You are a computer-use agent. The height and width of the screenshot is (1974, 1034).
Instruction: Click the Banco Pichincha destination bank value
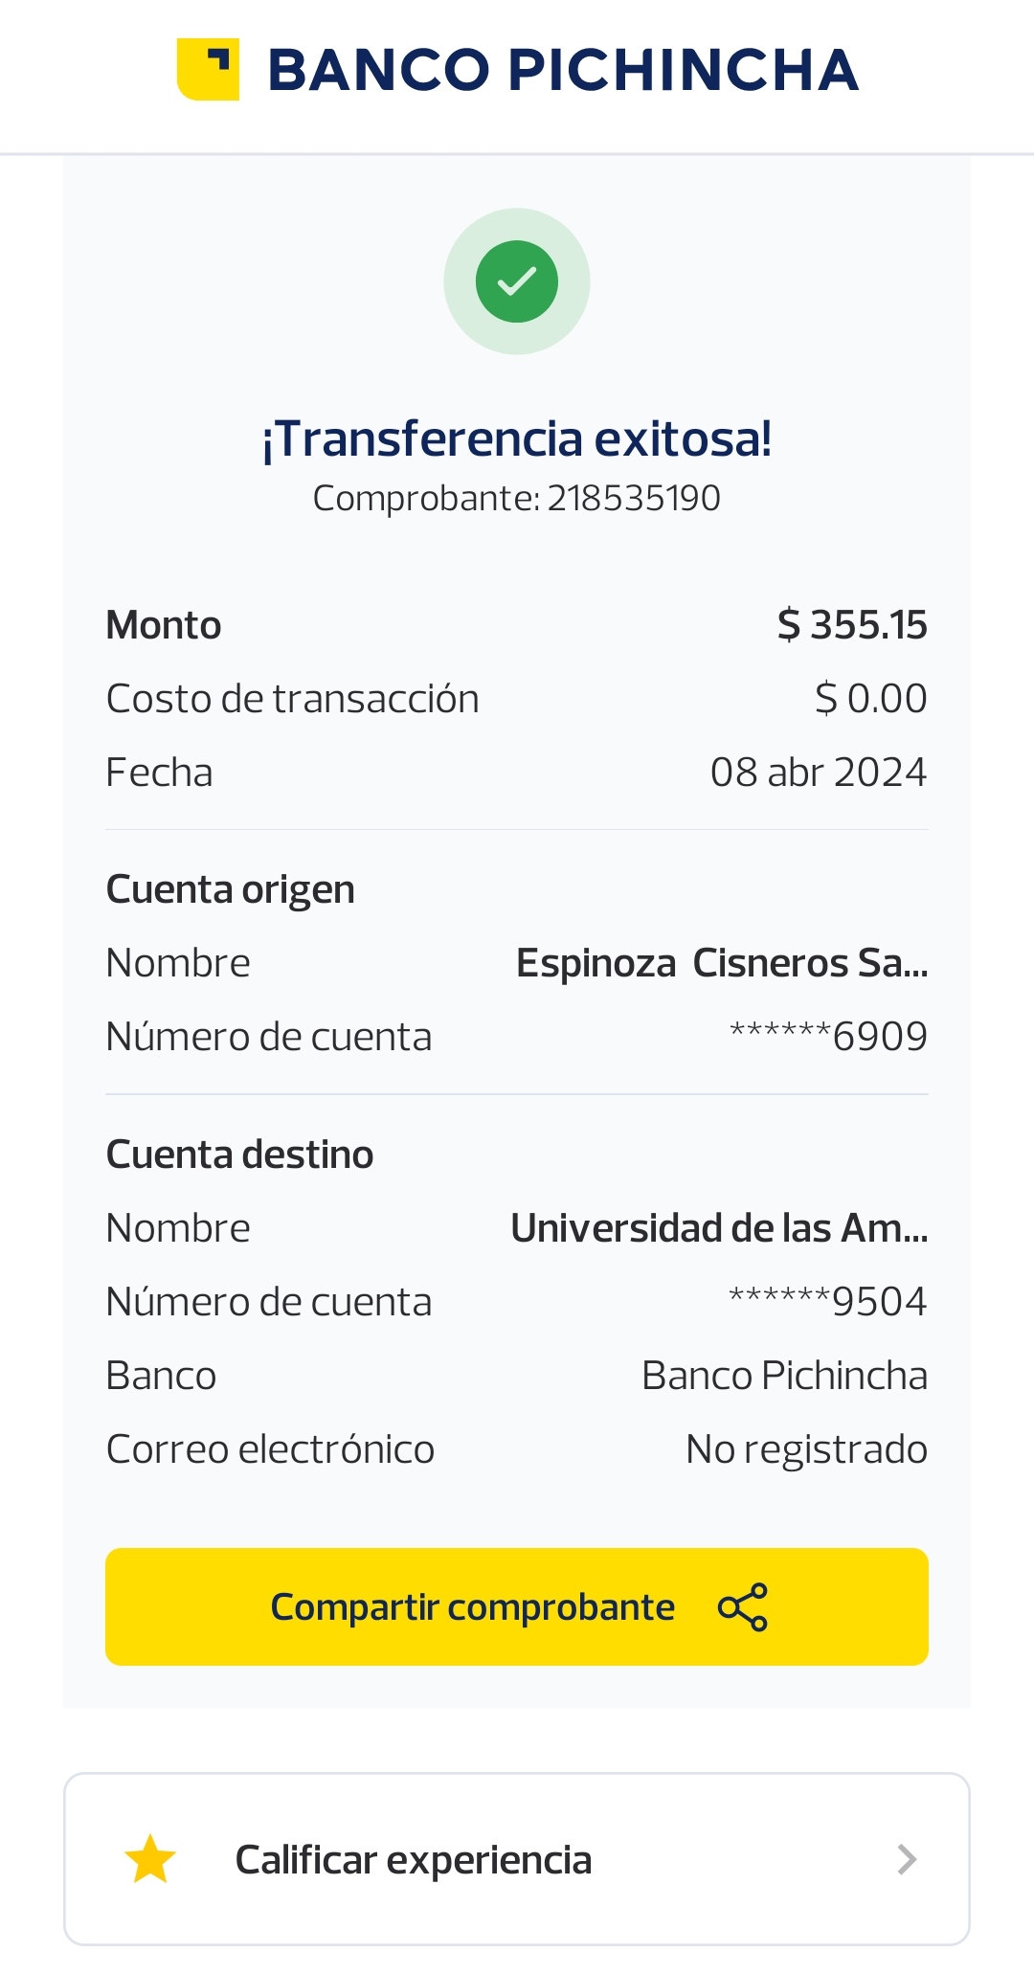tap(784, 1376)
